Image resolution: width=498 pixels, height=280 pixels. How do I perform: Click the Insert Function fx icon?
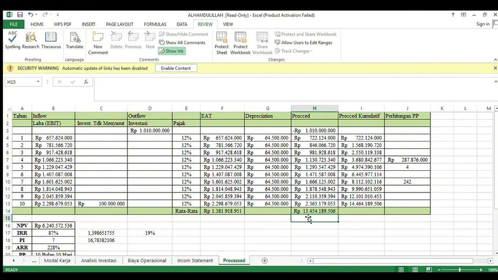click(86, 82)
